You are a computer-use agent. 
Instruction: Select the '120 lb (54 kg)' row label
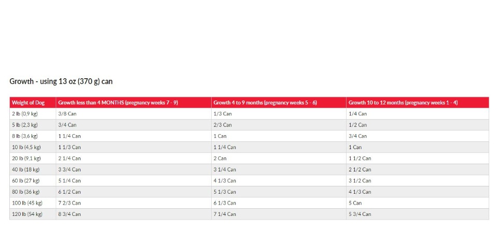tap(27, 214)
